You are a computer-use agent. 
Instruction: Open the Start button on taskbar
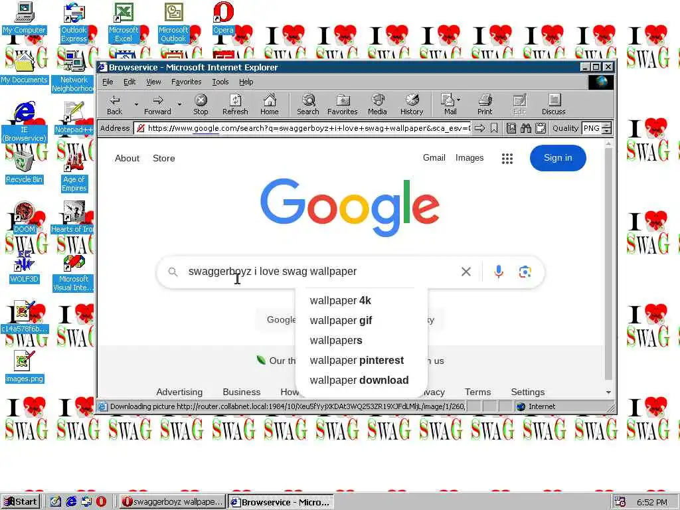21,502
